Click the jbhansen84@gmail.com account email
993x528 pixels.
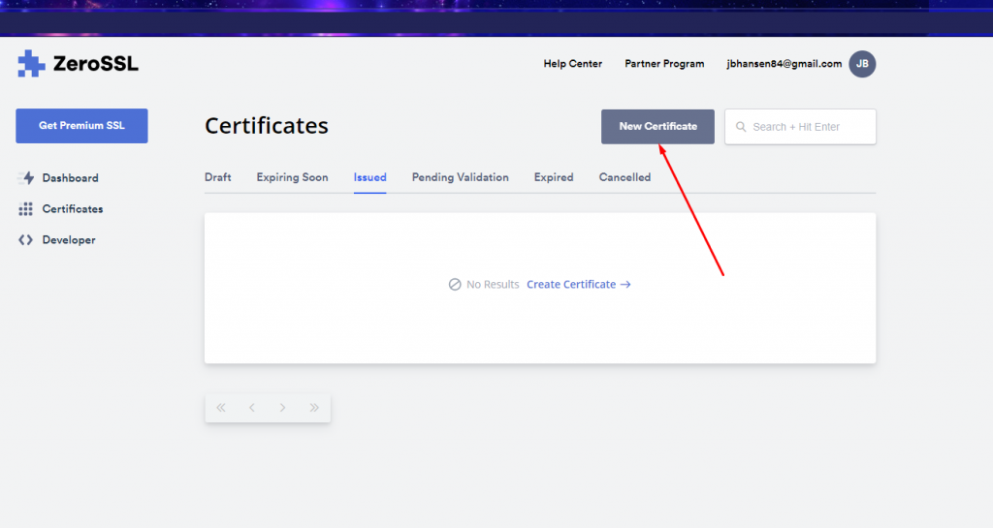[x=784, y=64]
